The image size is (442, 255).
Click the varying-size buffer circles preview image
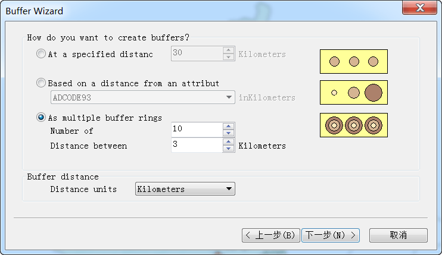pos(354,93)
